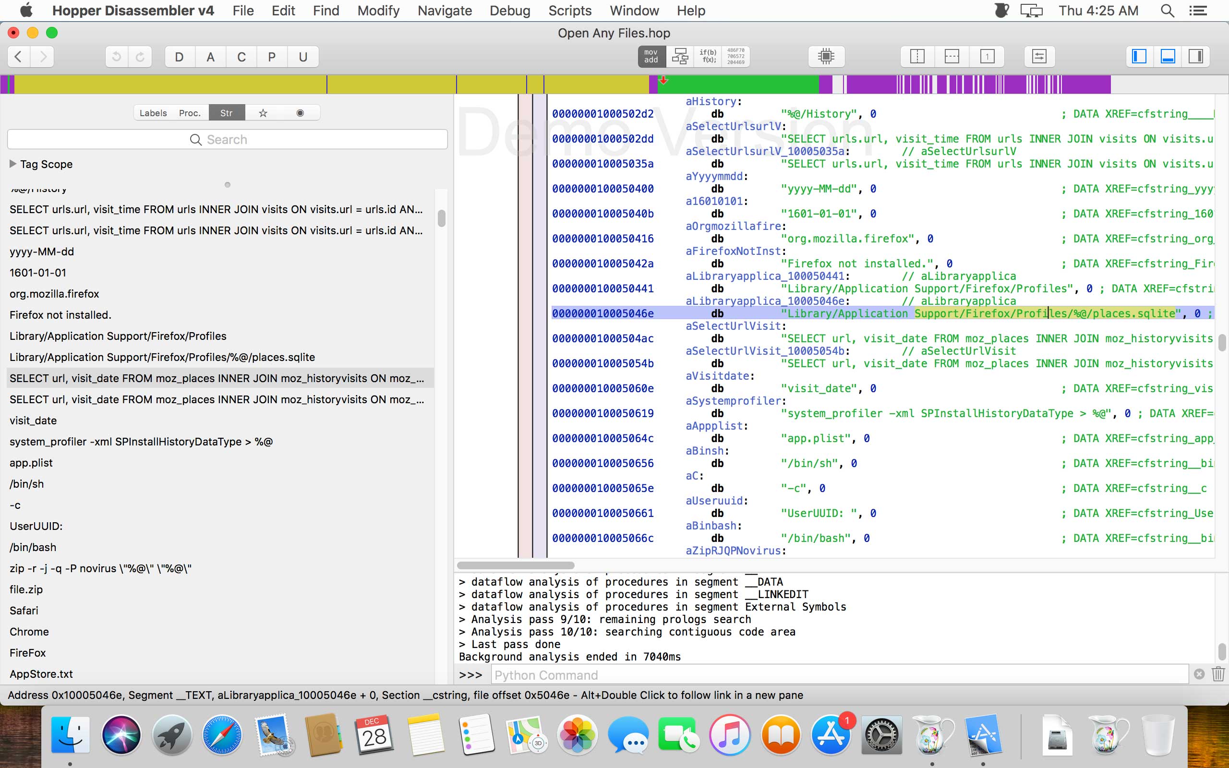Click in the Python Command input
This screenshot has width=1229, height=768.
840,675
